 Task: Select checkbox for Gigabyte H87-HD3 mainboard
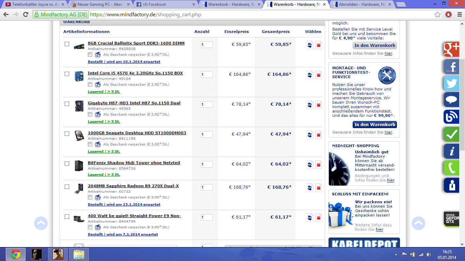(x=67, y=104)
